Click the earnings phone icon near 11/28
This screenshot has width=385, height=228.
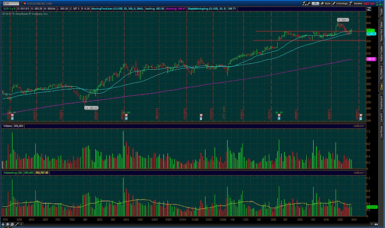click(201, 115)
